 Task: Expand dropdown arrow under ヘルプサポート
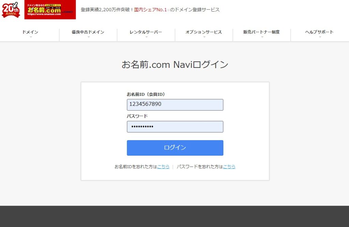click(x=320, y=37)
